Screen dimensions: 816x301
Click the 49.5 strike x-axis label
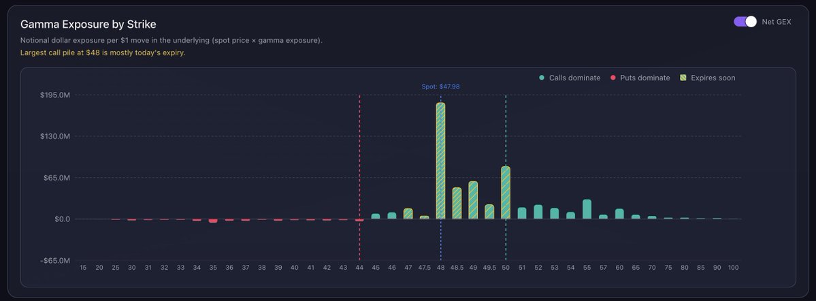489,268
